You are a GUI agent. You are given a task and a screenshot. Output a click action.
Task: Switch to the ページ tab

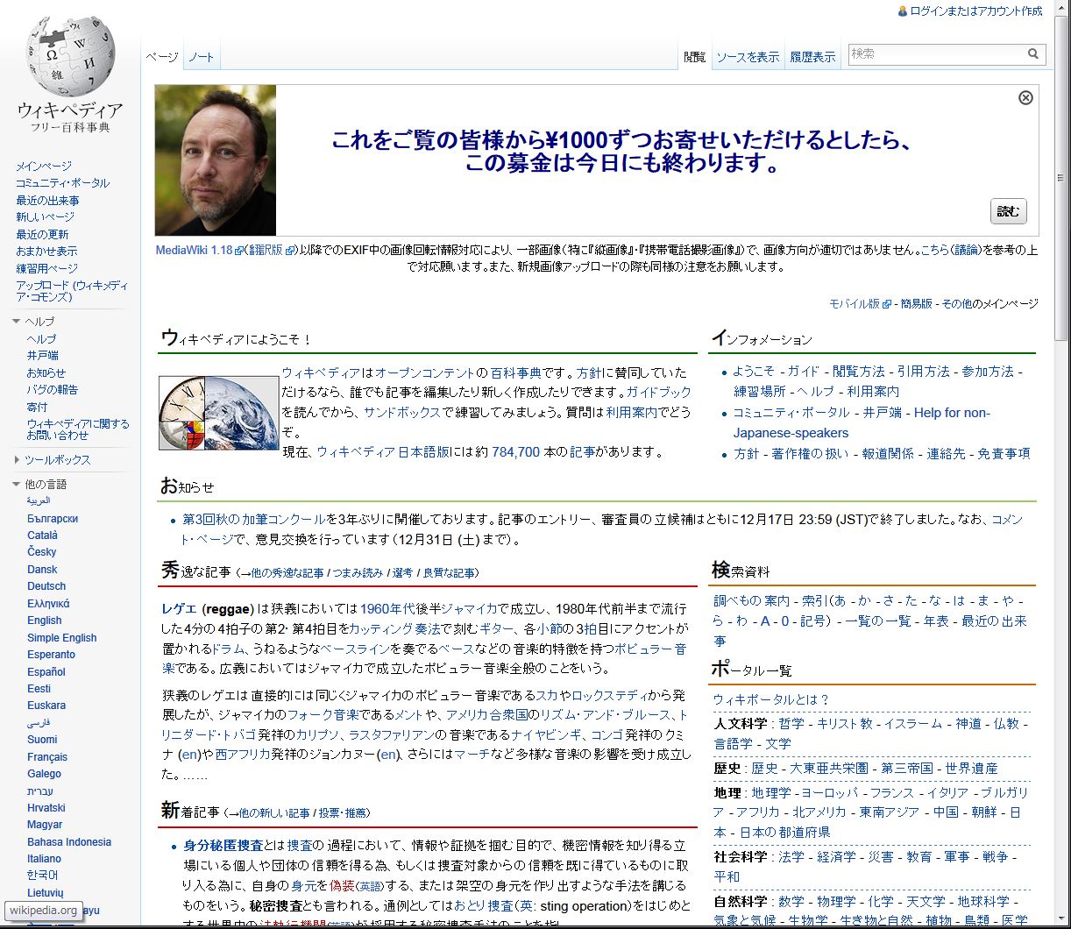162,57
